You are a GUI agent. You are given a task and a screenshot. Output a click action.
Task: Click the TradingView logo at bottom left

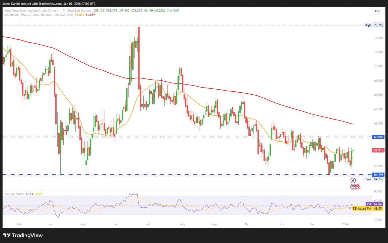(23, 235)
